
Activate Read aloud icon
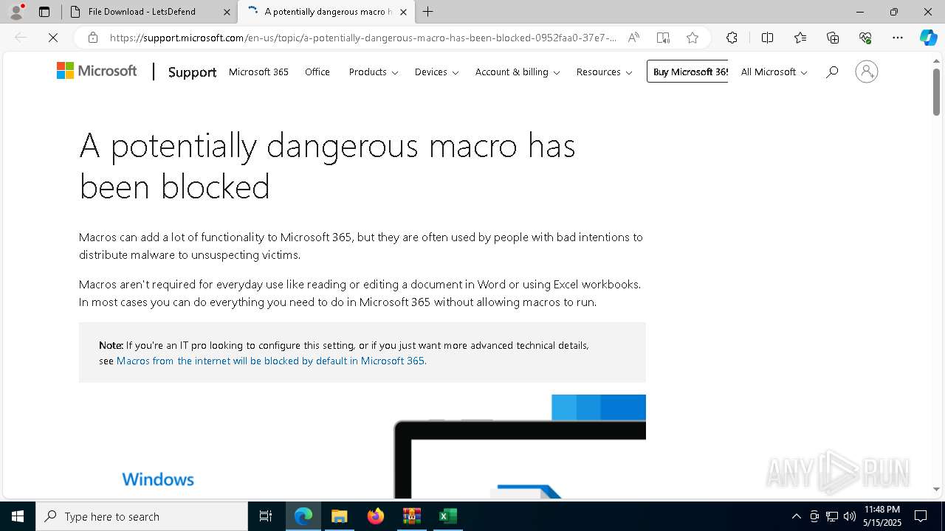pyautogui.click(x=633, y=38)
